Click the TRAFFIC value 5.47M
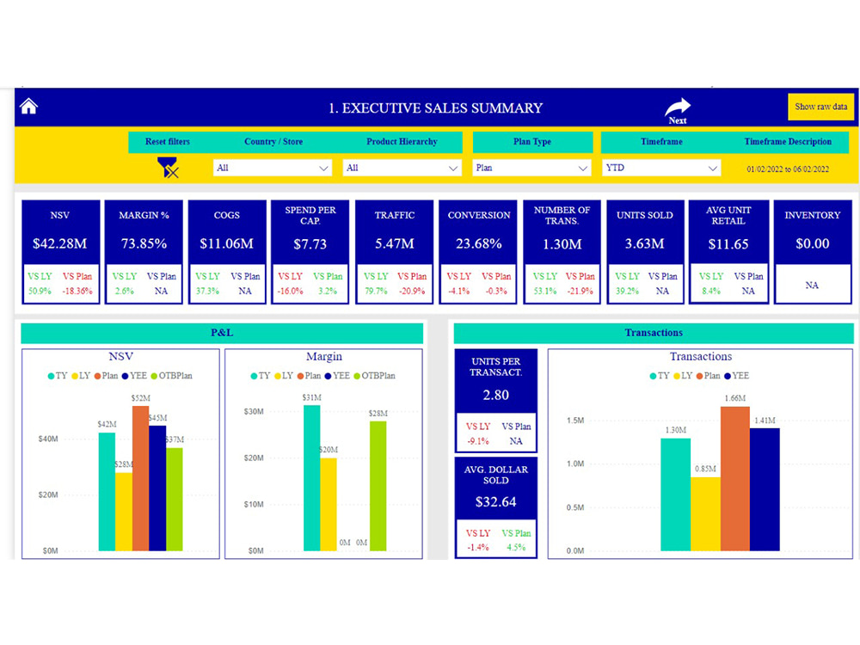This screenshot has width=860, height=645. tap(395, 243)
